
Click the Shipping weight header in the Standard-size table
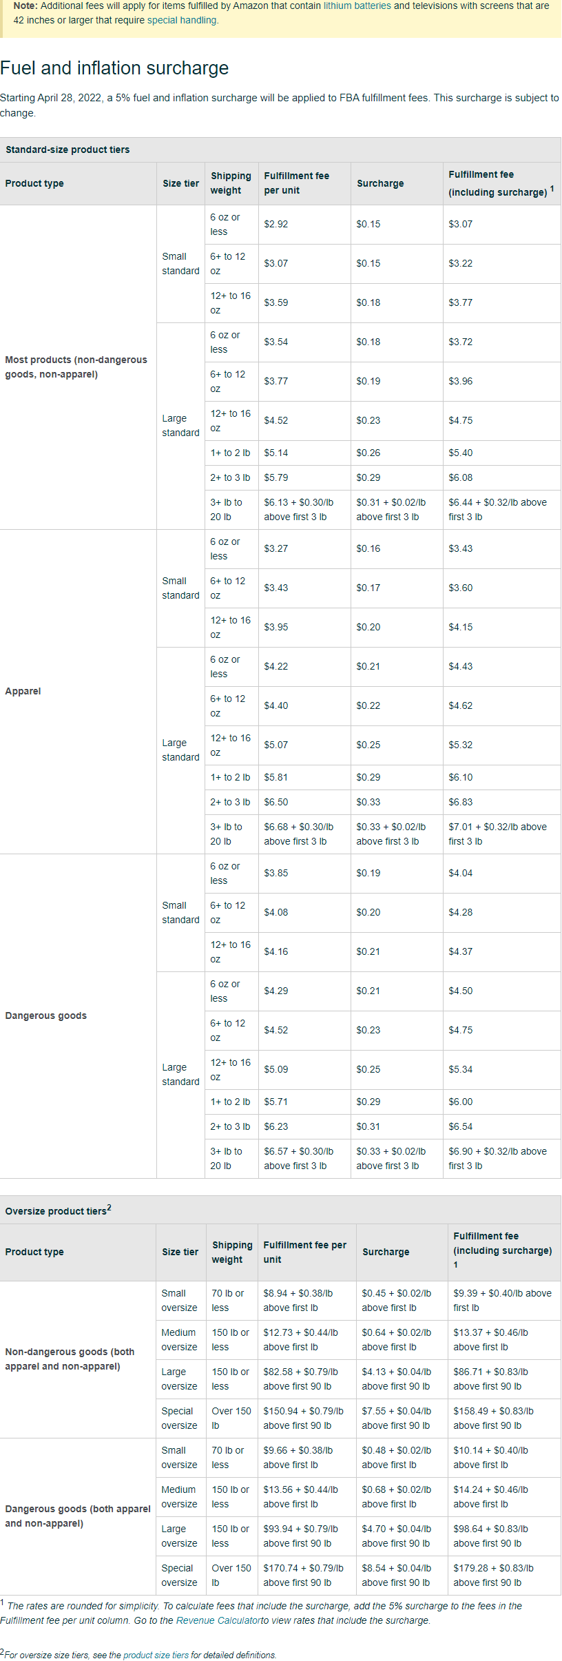tap(231, 183)
